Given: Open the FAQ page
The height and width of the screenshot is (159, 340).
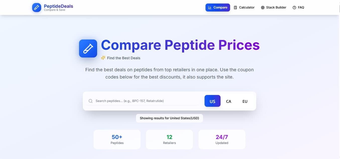Looking at the screenshot, I should tap(298, 7).
